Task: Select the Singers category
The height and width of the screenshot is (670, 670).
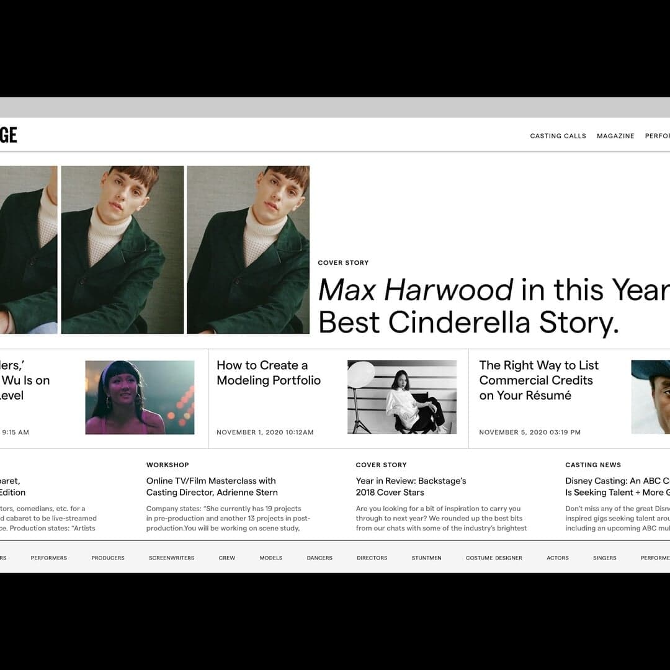Action: 605,558
